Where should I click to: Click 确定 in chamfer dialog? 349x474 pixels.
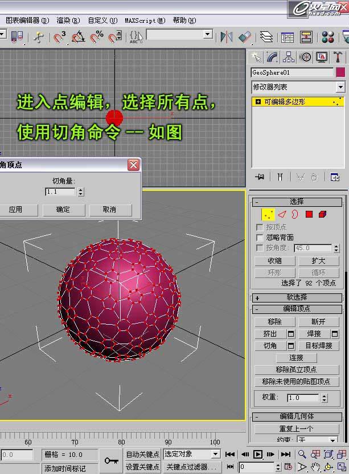pyautogui.click(x=63, y=210)
